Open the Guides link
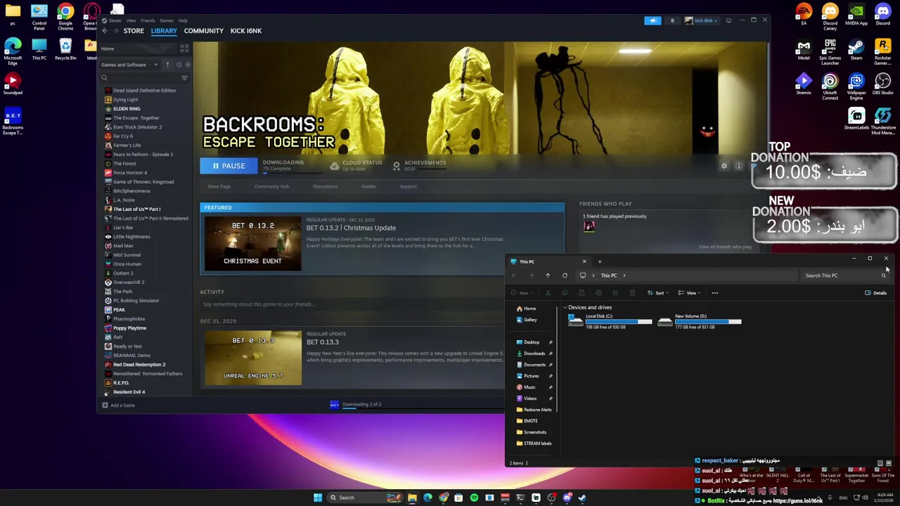The height and width of the screenshot is (506, 900). click(x=368, y=186)
